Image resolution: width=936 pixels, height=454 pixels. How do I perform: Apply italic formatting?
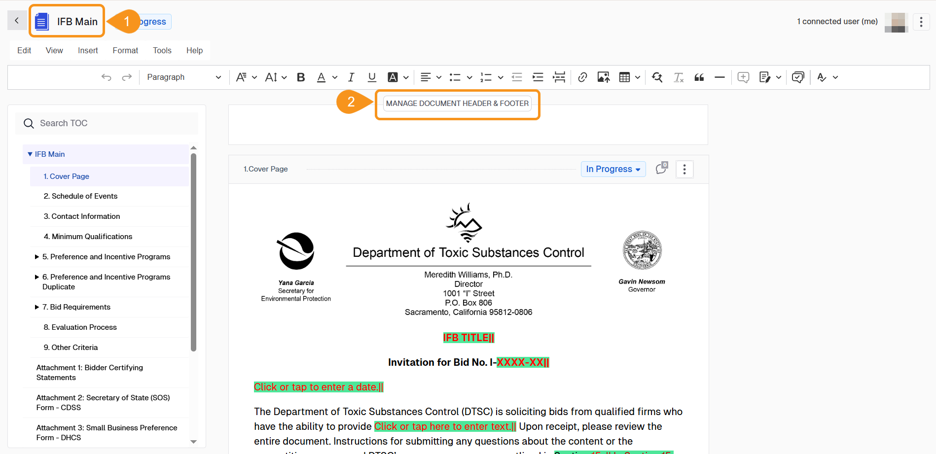click(x=351, y=77)
